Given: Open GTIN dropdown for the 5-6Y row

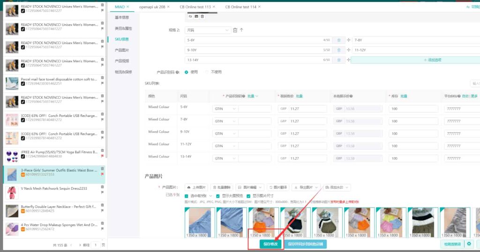Looking at the screenshot, I should (225, 108).
